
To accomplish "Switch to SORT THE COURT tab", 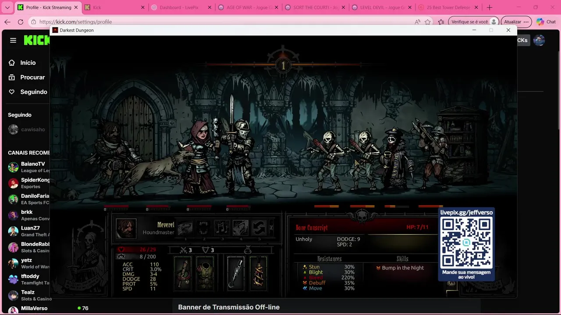I will 315,7.
